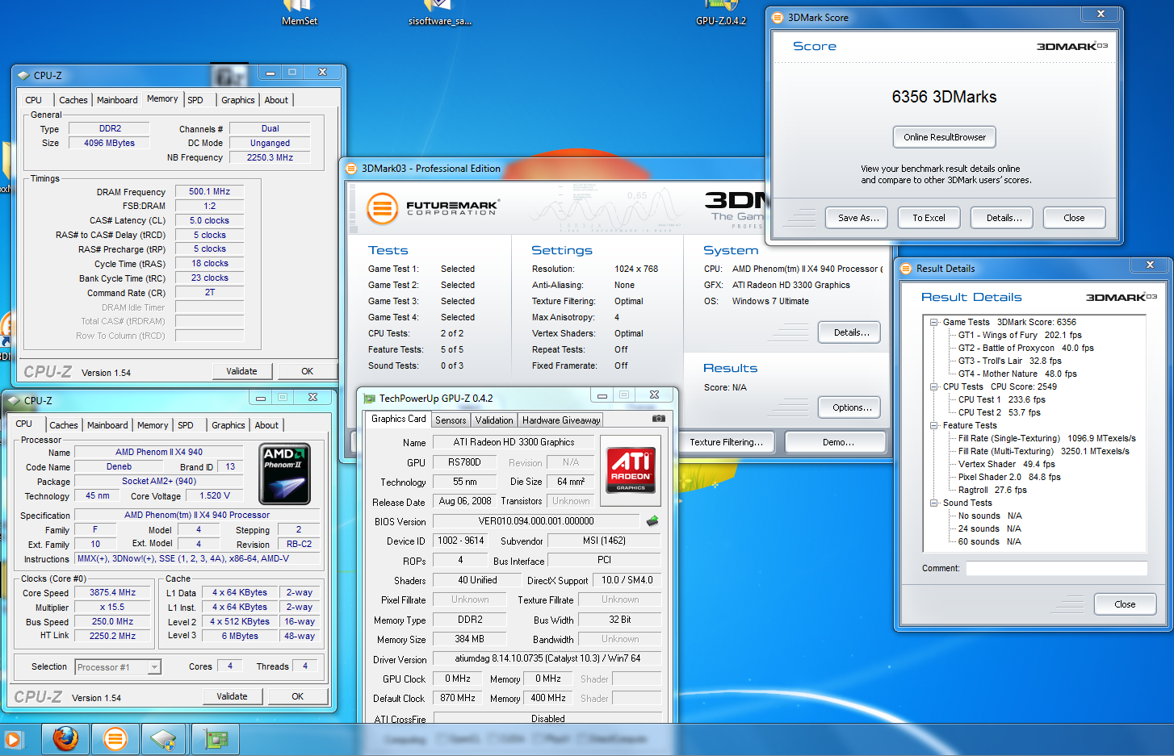Collapse the Game Tests tree node
Screen dimensions: 1174x756
pyautogui.click(x=933, y=322)
